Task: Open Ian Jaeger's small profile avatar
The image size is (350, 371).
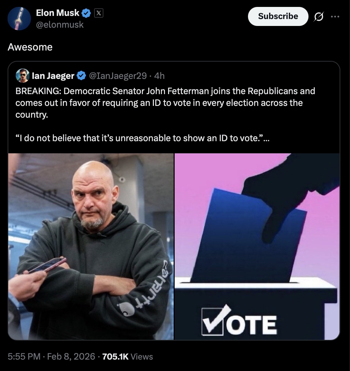Action: 22,76
